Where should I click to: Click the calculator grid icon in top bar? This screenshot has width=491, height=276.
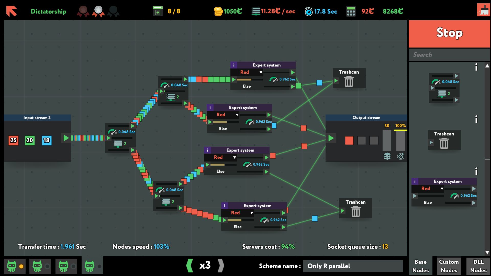click(x=351, y=11)
